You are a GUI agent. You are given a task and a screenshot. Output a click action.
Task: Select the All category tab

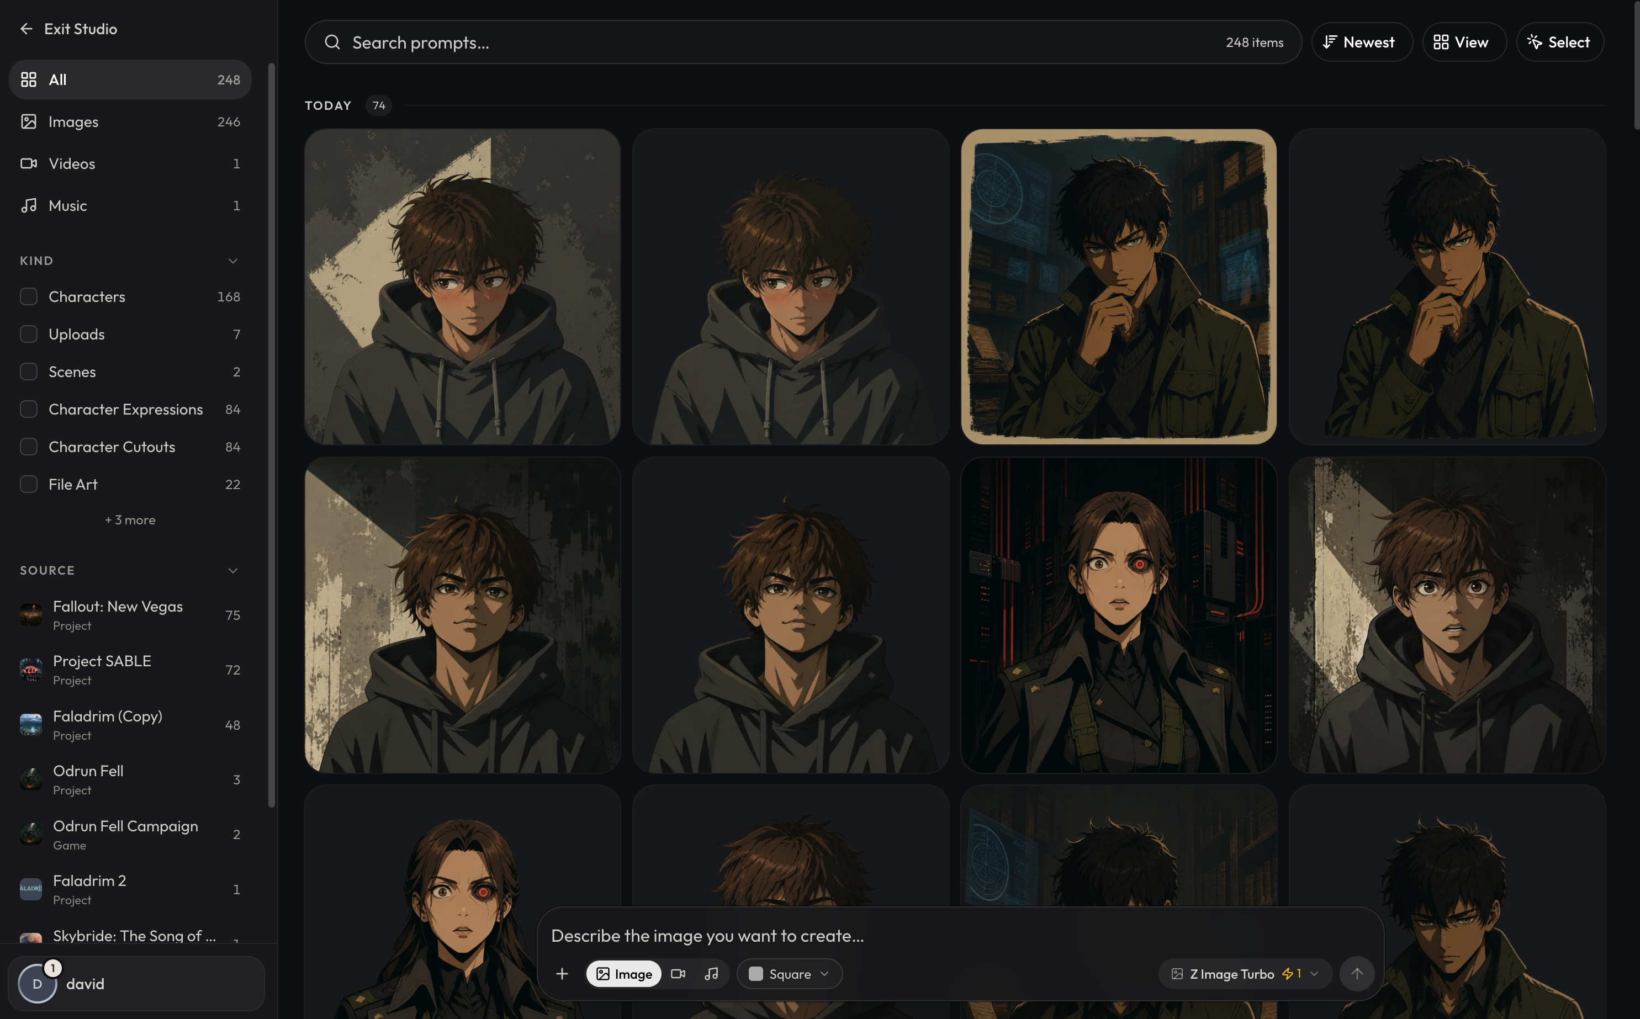(130, 79)
